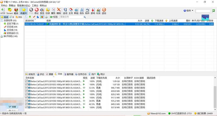Screen dimensions: 217x116
Task: Select 已完成 (69) in the task tree
Action: [12, 27]
